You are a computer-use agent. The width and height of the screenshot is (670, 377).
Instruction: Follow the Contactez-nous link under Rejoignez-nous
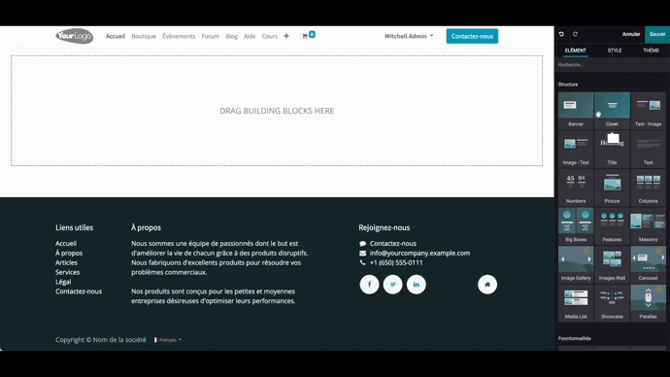(393, 243)
